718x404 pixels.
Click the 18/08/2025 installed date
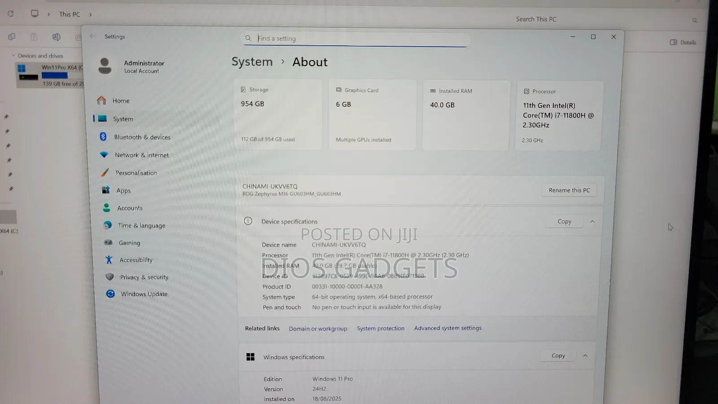[327, 399]
